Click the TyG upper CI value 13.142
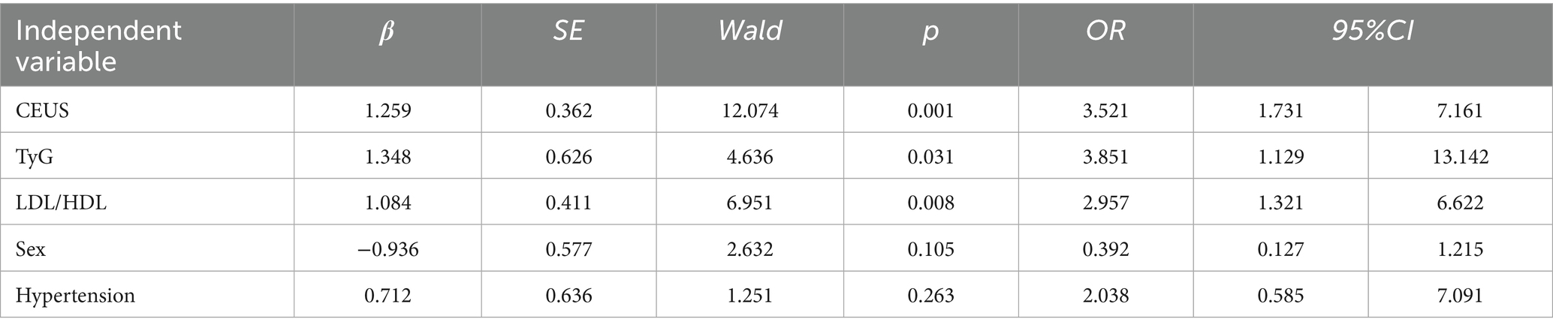This screenshot has height=331, width=1553. (1459, 157)
